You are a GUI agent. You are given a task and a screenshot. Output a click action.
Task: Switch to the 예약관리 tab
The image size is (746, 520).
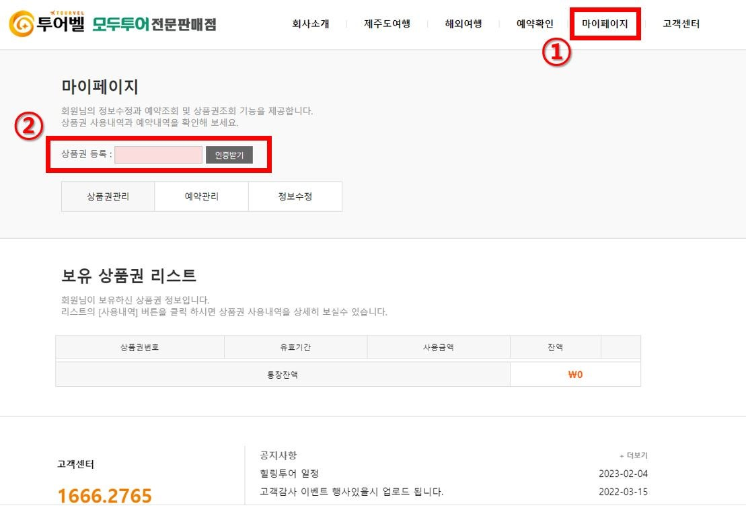coord(202,196)
